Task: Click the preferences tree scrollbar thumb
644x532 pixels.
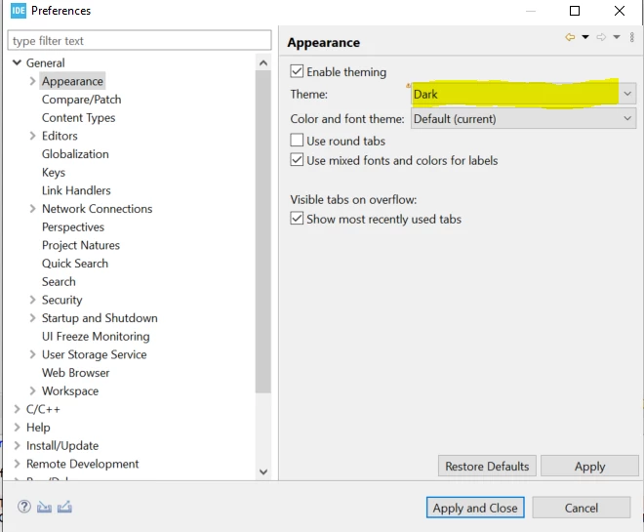Action: click(x=262, y=232)
